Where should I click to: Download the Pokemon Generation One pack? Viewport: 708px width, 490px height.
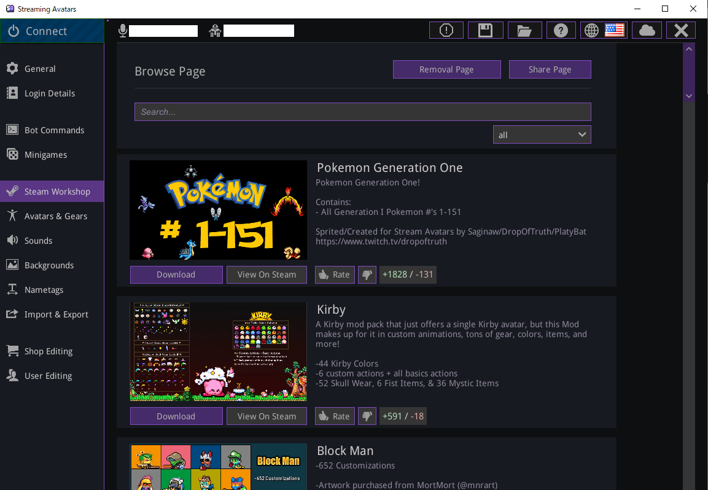[x=176, y=274]
